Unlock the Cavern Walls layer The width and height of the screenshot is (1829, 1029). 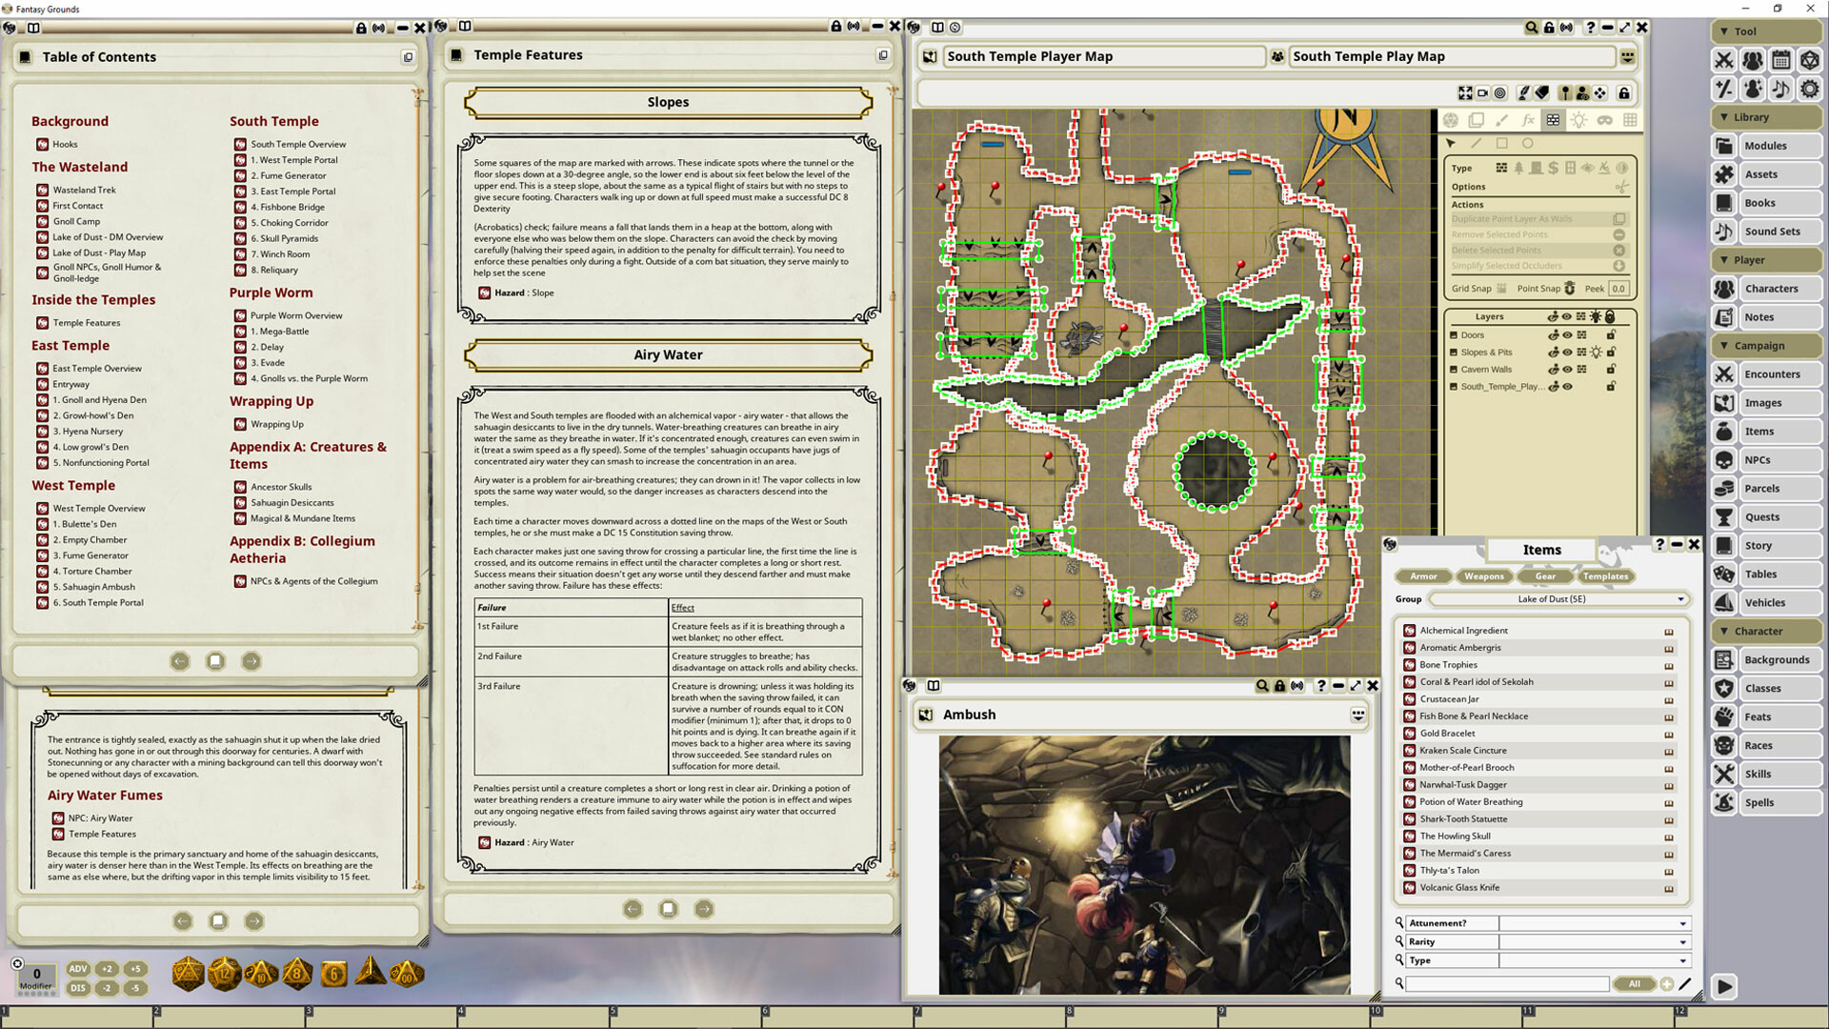click(x=1612, y=369)
